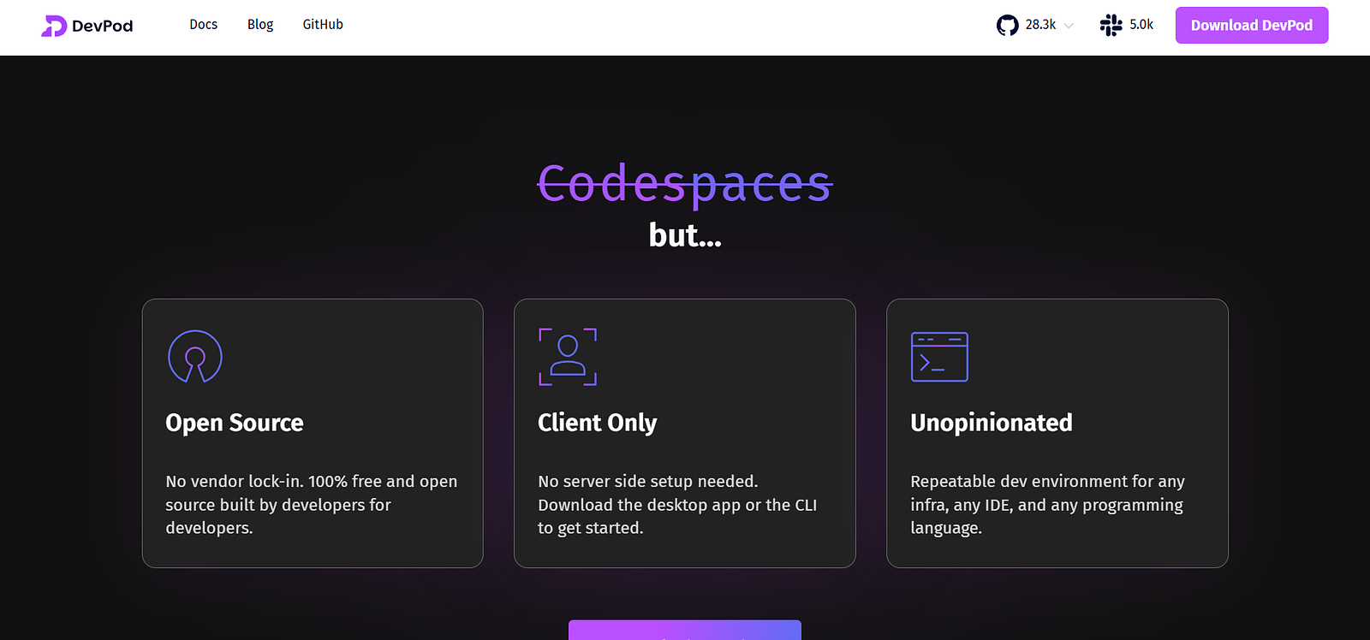Image resolution: width=1370 pixels, height=640 pixels.
Task: Expand the GitHub stars dropdown chevron
Action: click(1069, 26)
